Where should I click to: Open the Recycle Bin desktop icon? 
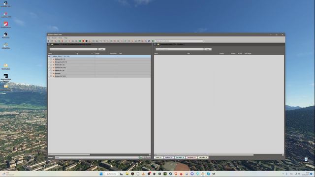(x=306, y=160)
